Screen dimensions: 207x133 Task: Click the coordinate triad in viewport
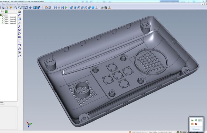[x=29, y=124]
